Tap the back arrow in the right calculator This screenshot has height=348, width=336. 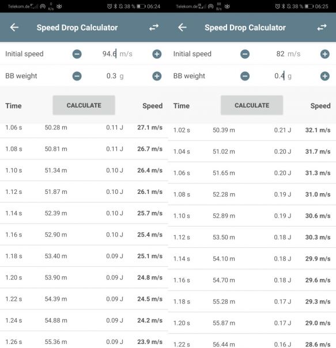[x=182, y=28]
